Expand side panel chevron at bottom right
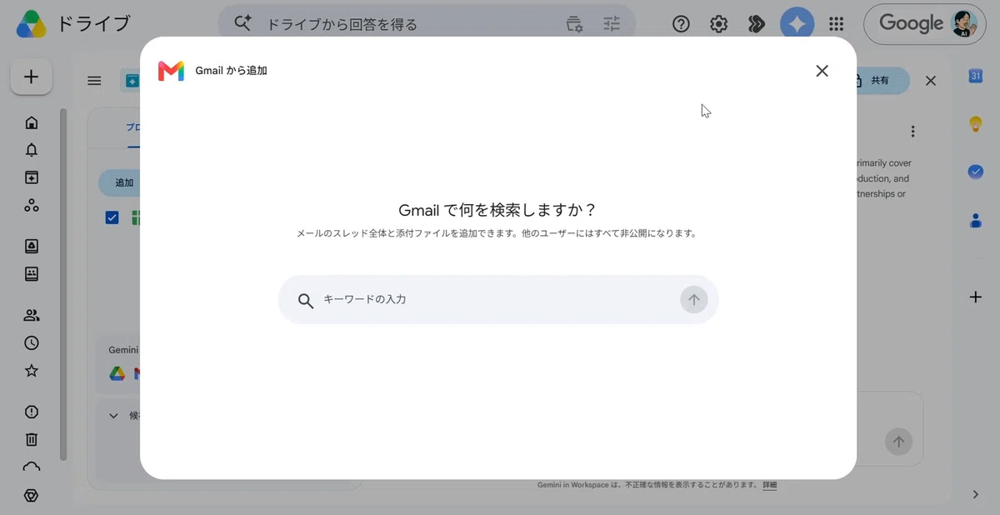1000x515 pixels. pyautogui.click(x=976, y=494)
